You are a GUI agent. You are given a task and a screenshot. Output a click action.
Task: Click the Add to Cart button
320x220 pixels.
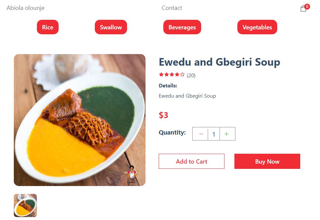tap(192, 161)
